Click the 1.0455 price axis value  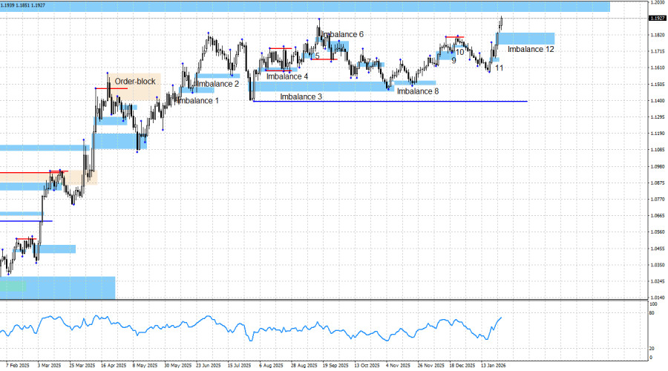pyautogui.click(x=658, y=249)
